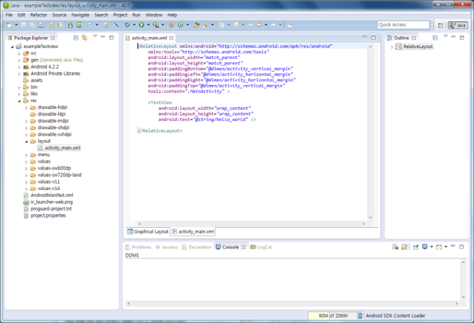Open Package Explorer view menu triangle
Screen dimensions: 474x323
click(x=95, y=36)
